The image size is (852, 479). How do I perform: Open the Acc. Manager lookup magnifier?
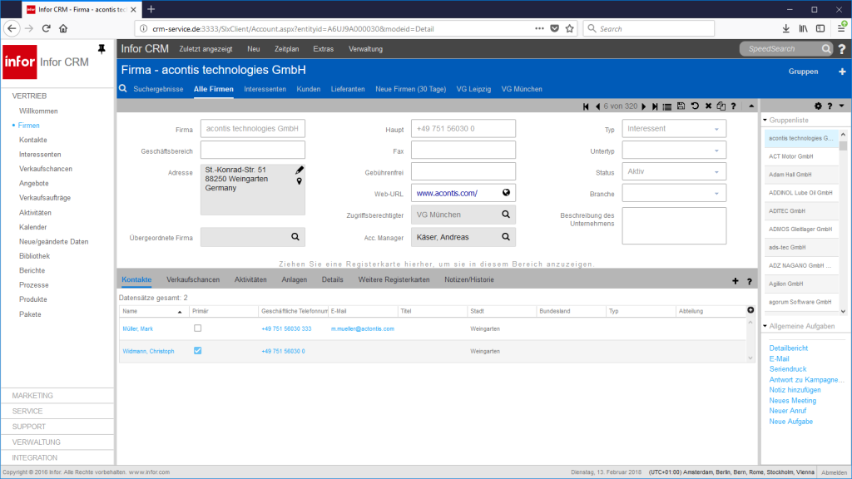506,237
